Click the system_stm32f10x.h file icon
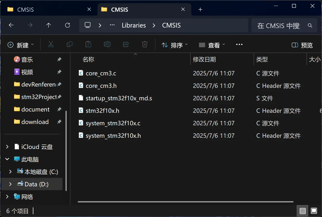The width and height of the screenshot is (322, 217). (81, 135)
